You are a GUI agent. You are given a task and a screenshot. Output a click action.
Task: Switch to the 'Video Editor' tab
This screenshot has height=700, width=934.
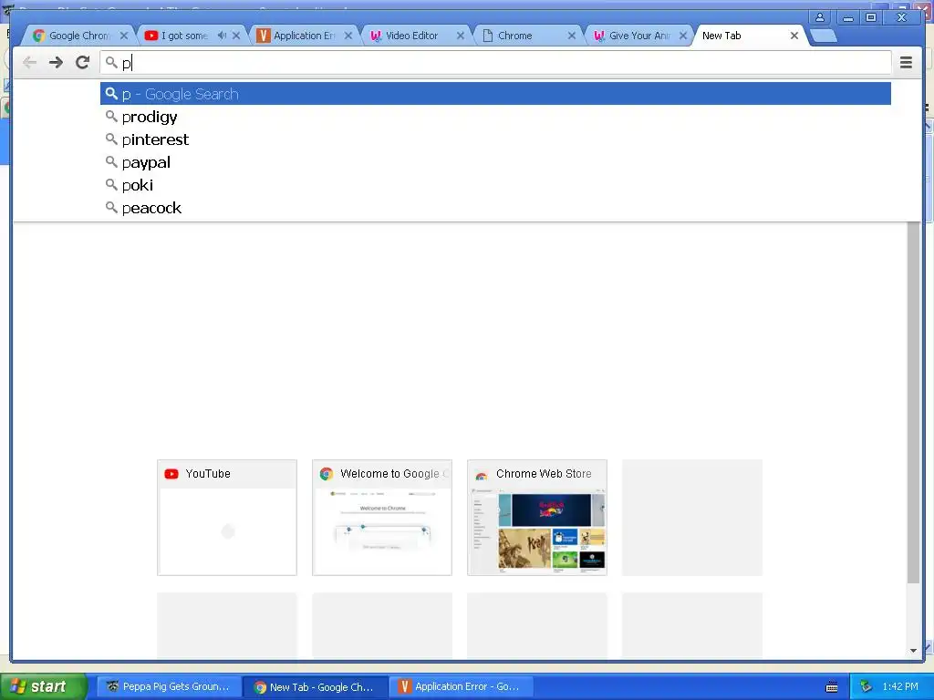(x=411, y=36)
